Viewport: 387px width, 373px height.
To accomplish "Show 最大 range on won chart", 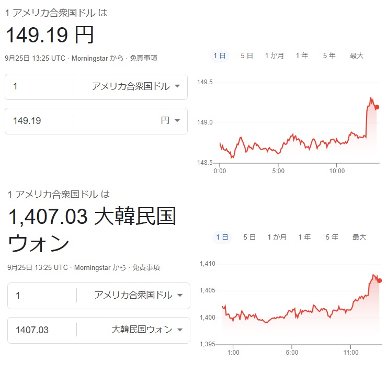I will pyautogui.click(x=359, y=237).
